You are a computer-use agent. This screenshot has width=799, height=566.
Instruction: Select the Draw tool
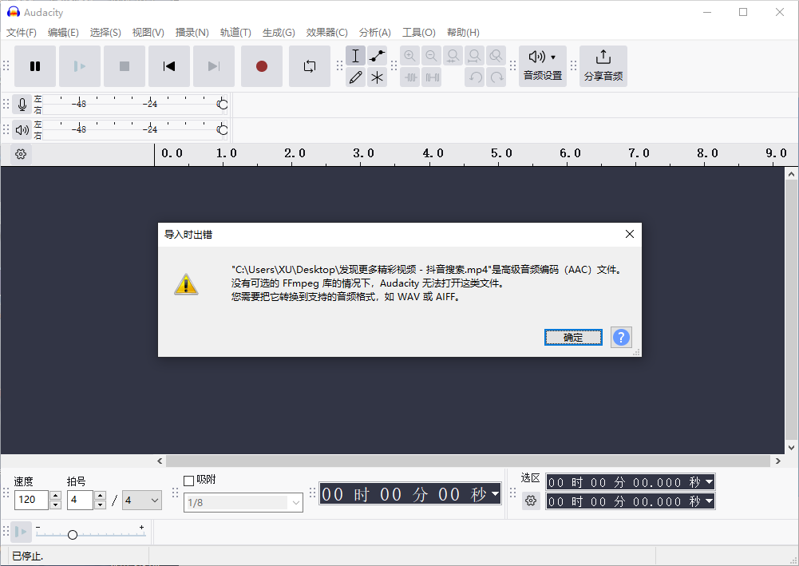(355, 77)
